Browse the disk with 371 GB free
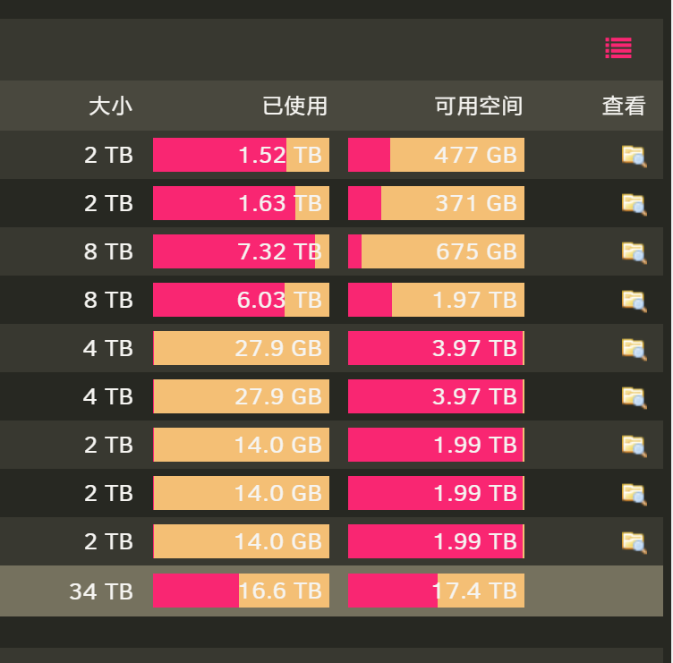673x663 pixels. [x=634, y=204]
